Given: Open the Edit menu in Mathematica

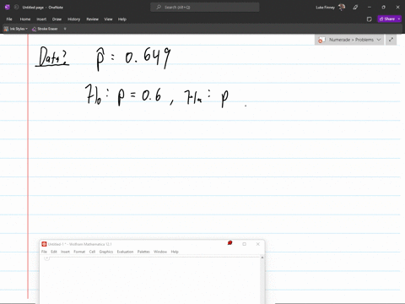Looking at the screenshot, I should 54,252.
